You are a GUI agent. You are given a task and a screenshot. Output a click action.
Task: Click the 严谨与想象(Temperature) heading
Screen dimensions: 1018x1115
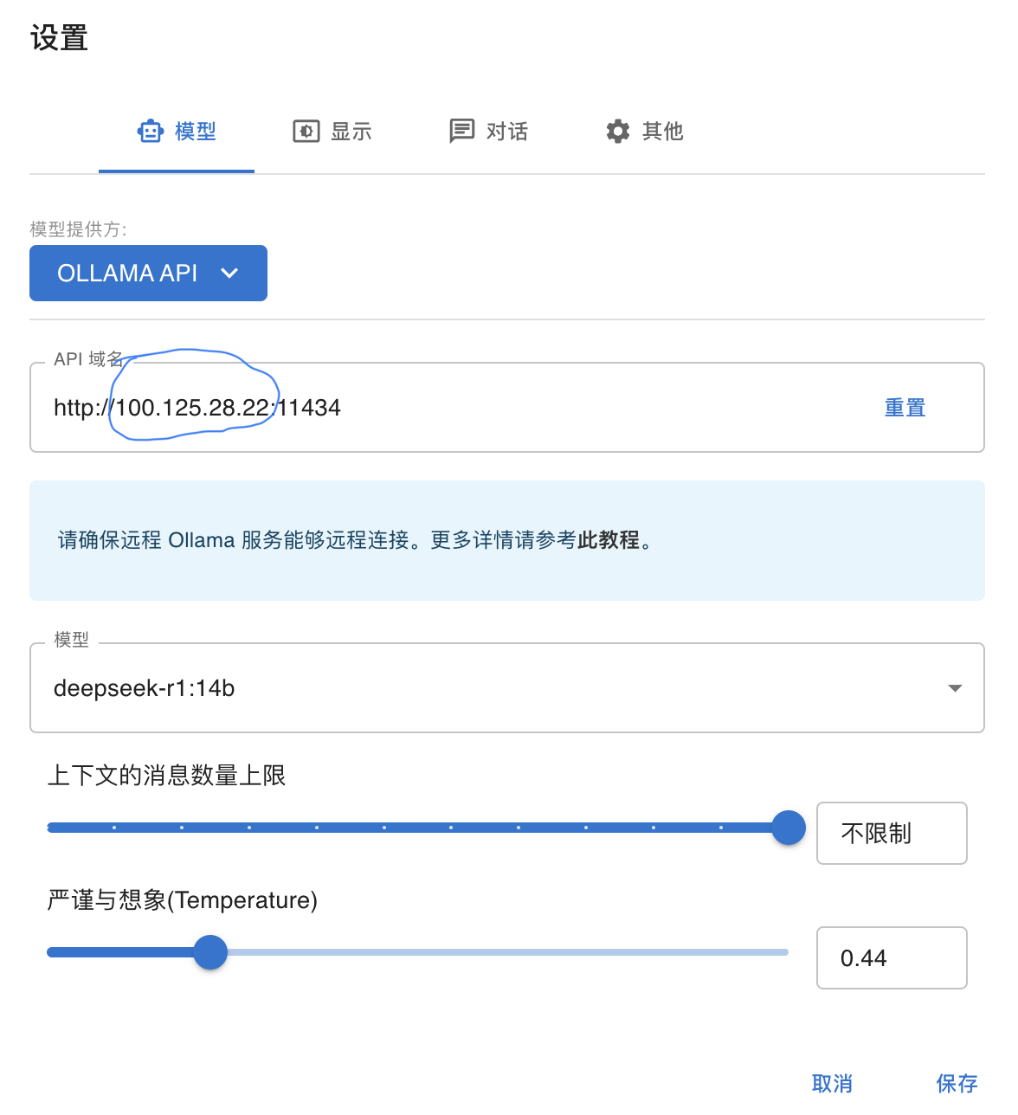183,900
